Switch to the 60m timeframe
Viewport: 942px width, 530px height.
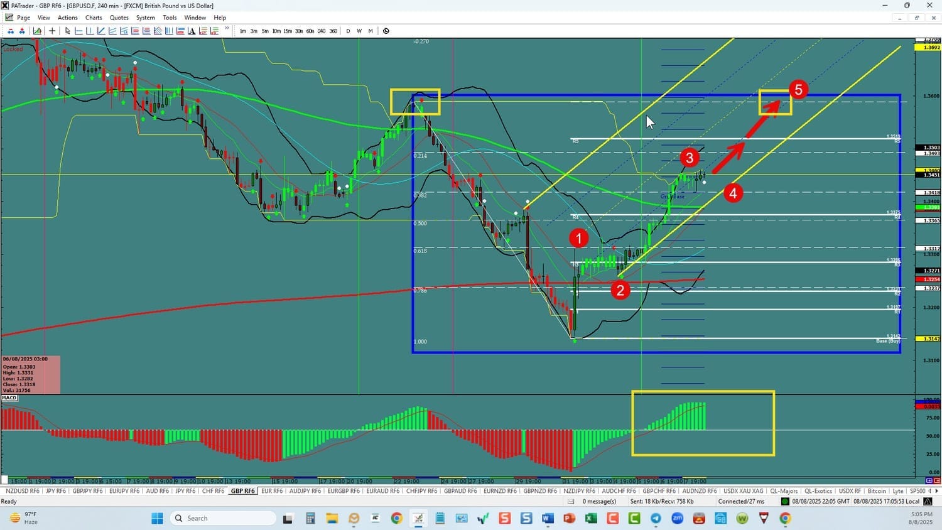tap(310, 31)
